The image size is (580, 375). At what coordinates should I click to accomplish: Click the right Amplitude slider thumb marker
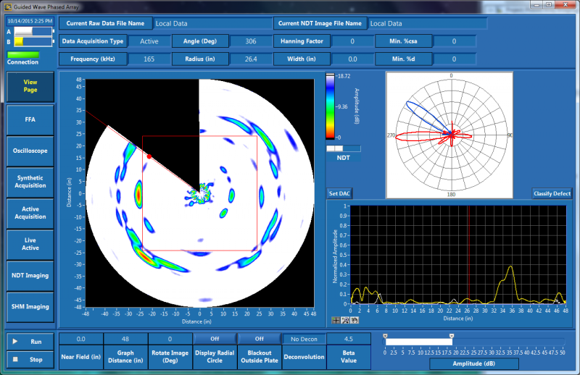tap(452, 336)
